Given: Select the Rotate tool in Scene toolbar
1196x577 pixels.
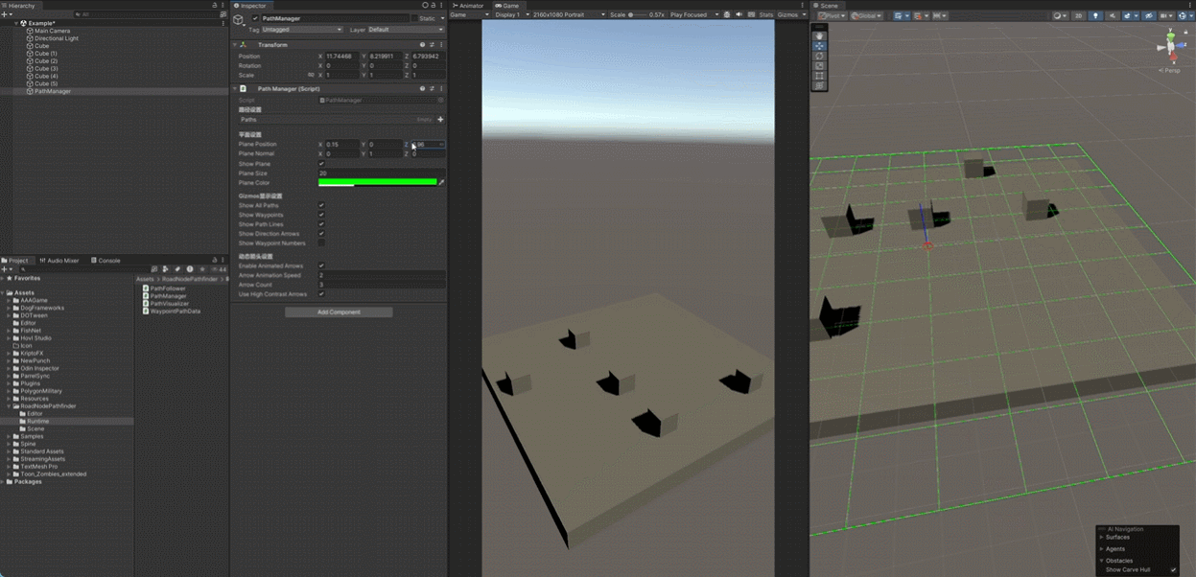Looking at the screenshot, I should [x=819, y=56].
